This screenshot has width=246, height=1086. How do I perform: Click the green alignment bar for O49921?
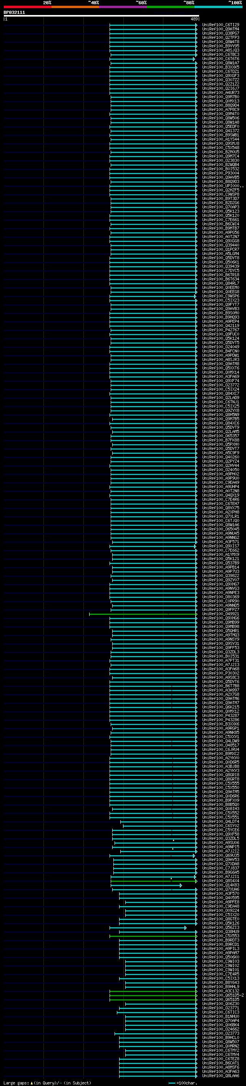coord(143,614)
